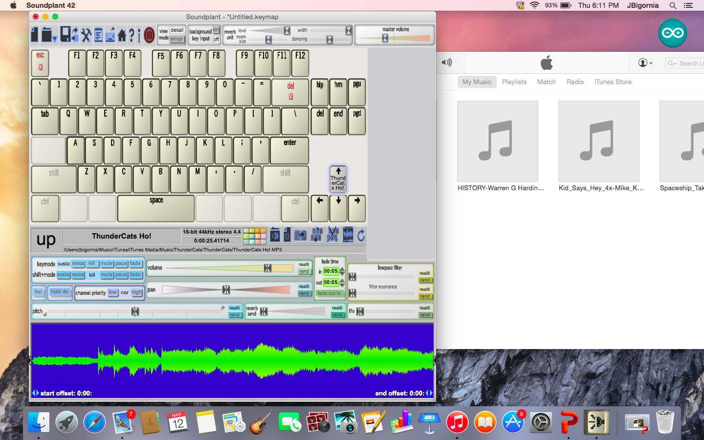Click the house home icon
The image size is (704, 440).
point(122,35)
